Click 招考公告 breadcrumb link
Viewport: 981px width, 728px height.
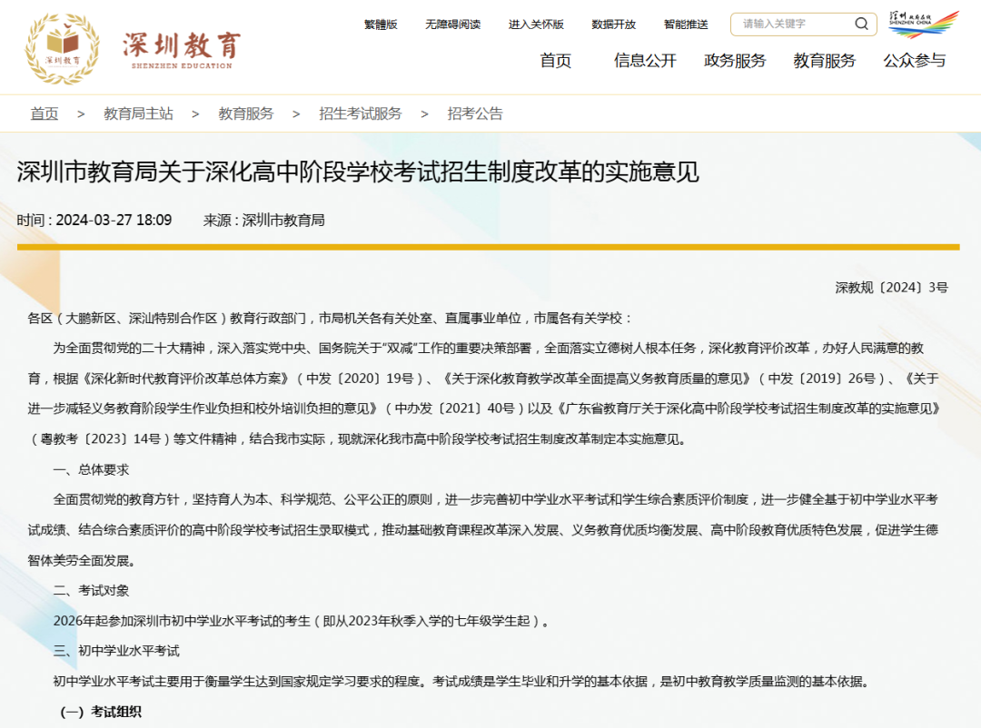[x=475, y=113]
